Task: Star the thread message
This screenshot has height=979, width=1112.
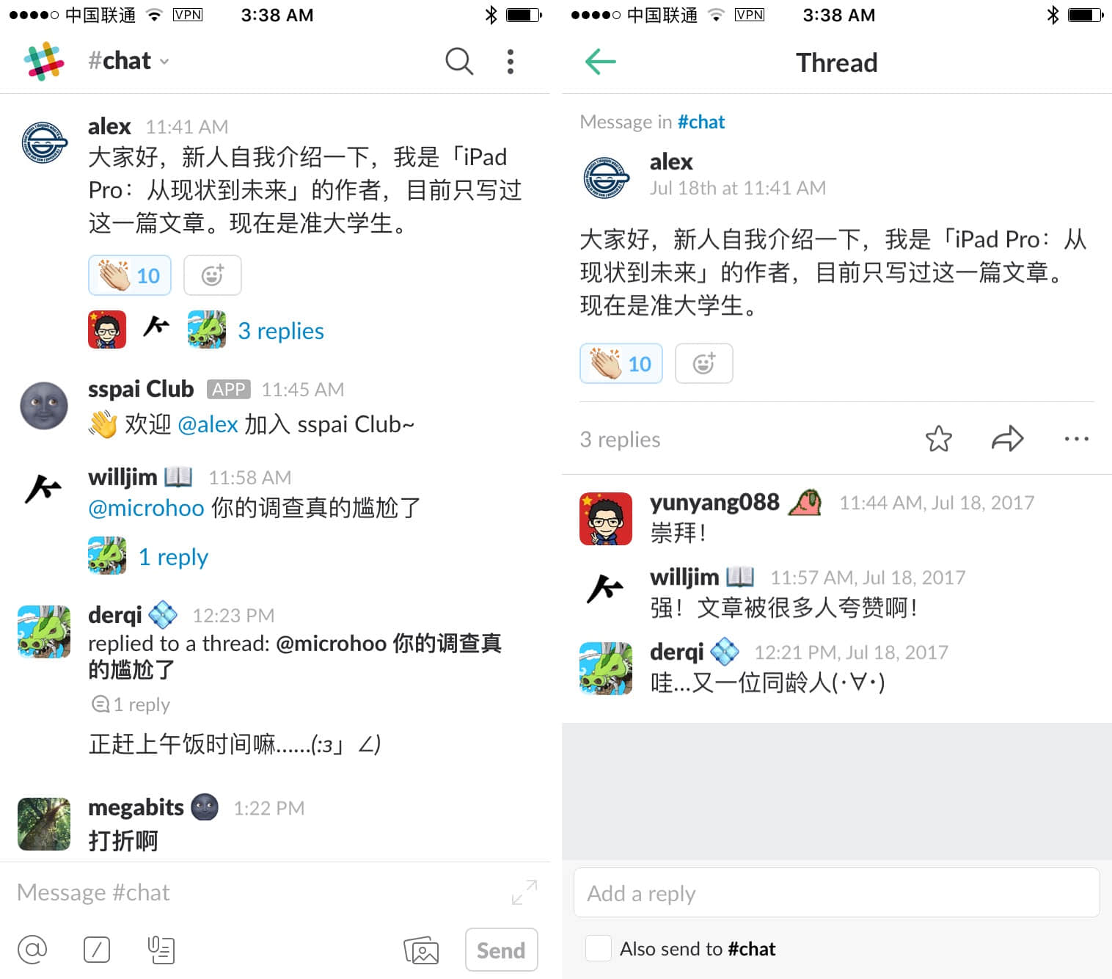Action: (x=939, y=439)
